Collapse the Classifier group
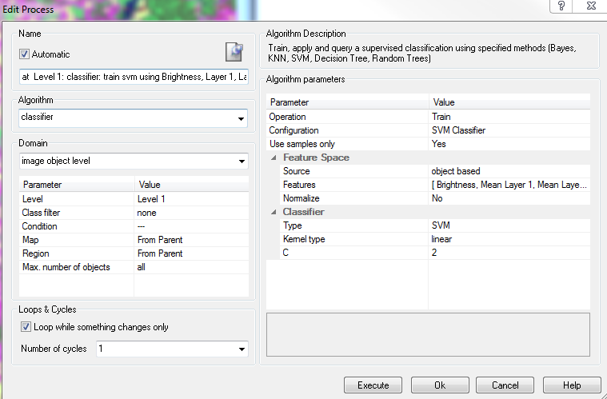The height and width of the screenshot is (399, 607). coord(274,212)
